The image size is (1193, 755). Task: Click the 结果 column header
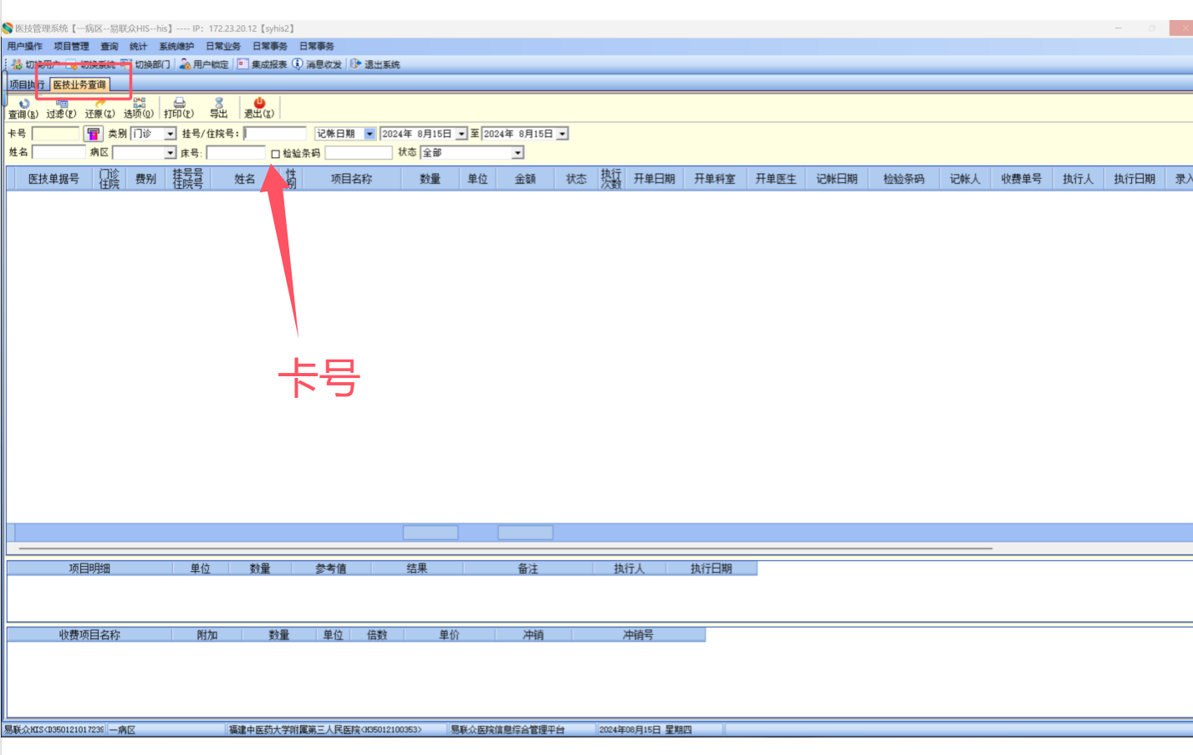coord(417,569)
